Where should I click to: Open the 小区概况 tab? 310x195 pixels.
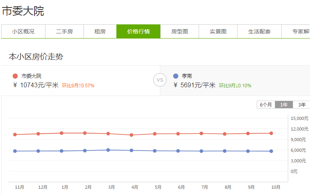pyautogui.click(x=23, y=31)
